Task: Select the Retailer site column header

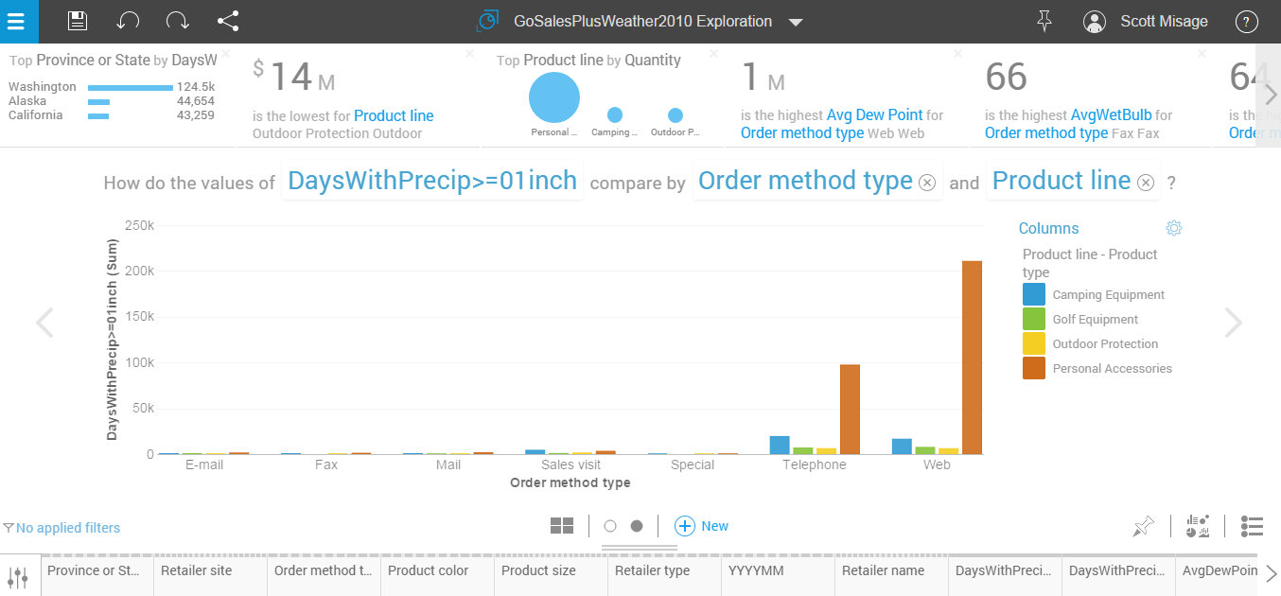Action: [210, 576]
